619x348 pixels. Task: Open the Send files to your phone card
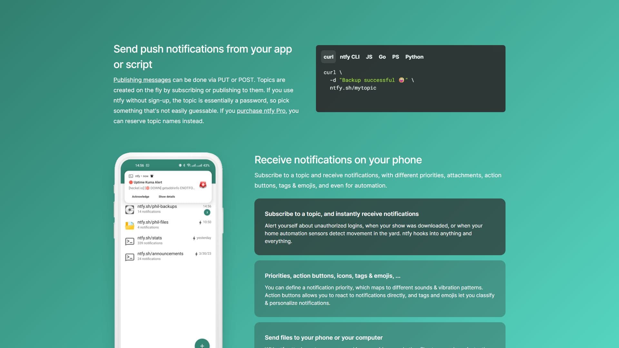(x=380, y=335)
